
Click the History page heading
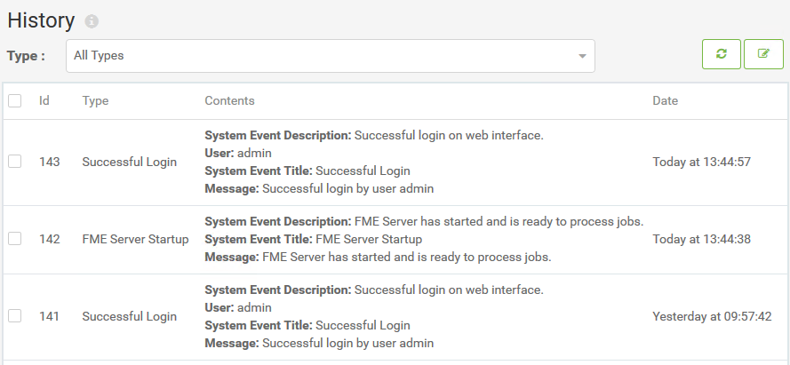(x=41, y=20)
